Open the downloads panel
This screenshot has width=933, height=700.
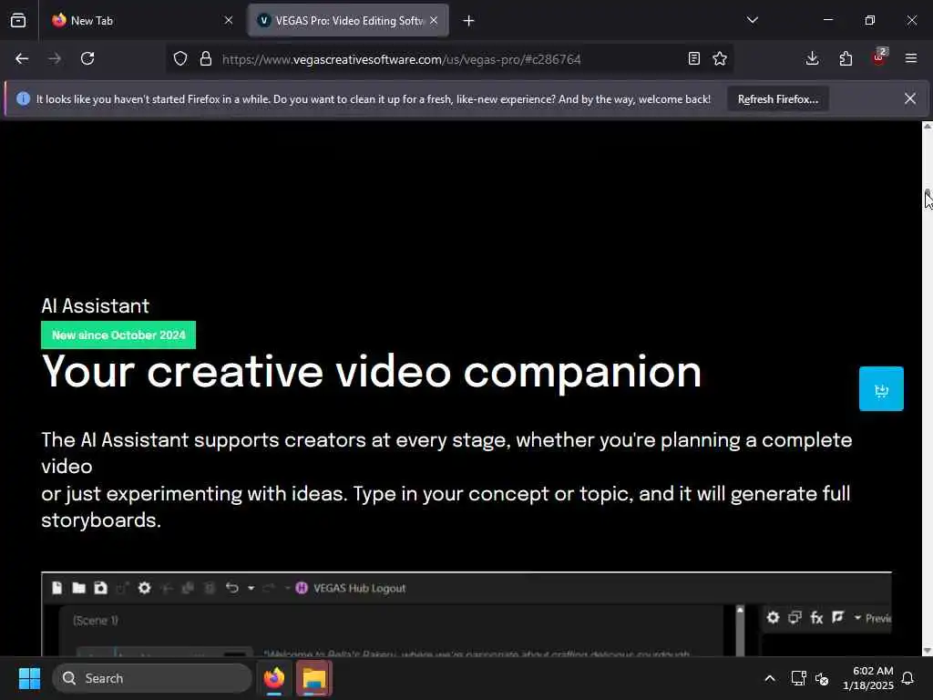[x=812, y=58]
